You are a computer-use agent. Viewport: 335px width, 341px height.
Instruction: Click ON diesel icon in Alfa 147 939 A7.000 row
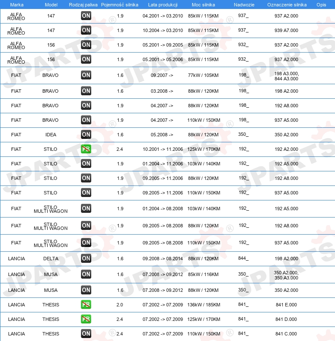coord(86,30)
